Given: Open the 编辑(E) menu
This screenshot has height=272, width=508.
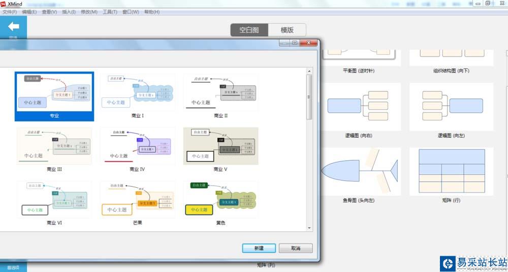Looking at the screenshot, I should [x=29, y=12].
